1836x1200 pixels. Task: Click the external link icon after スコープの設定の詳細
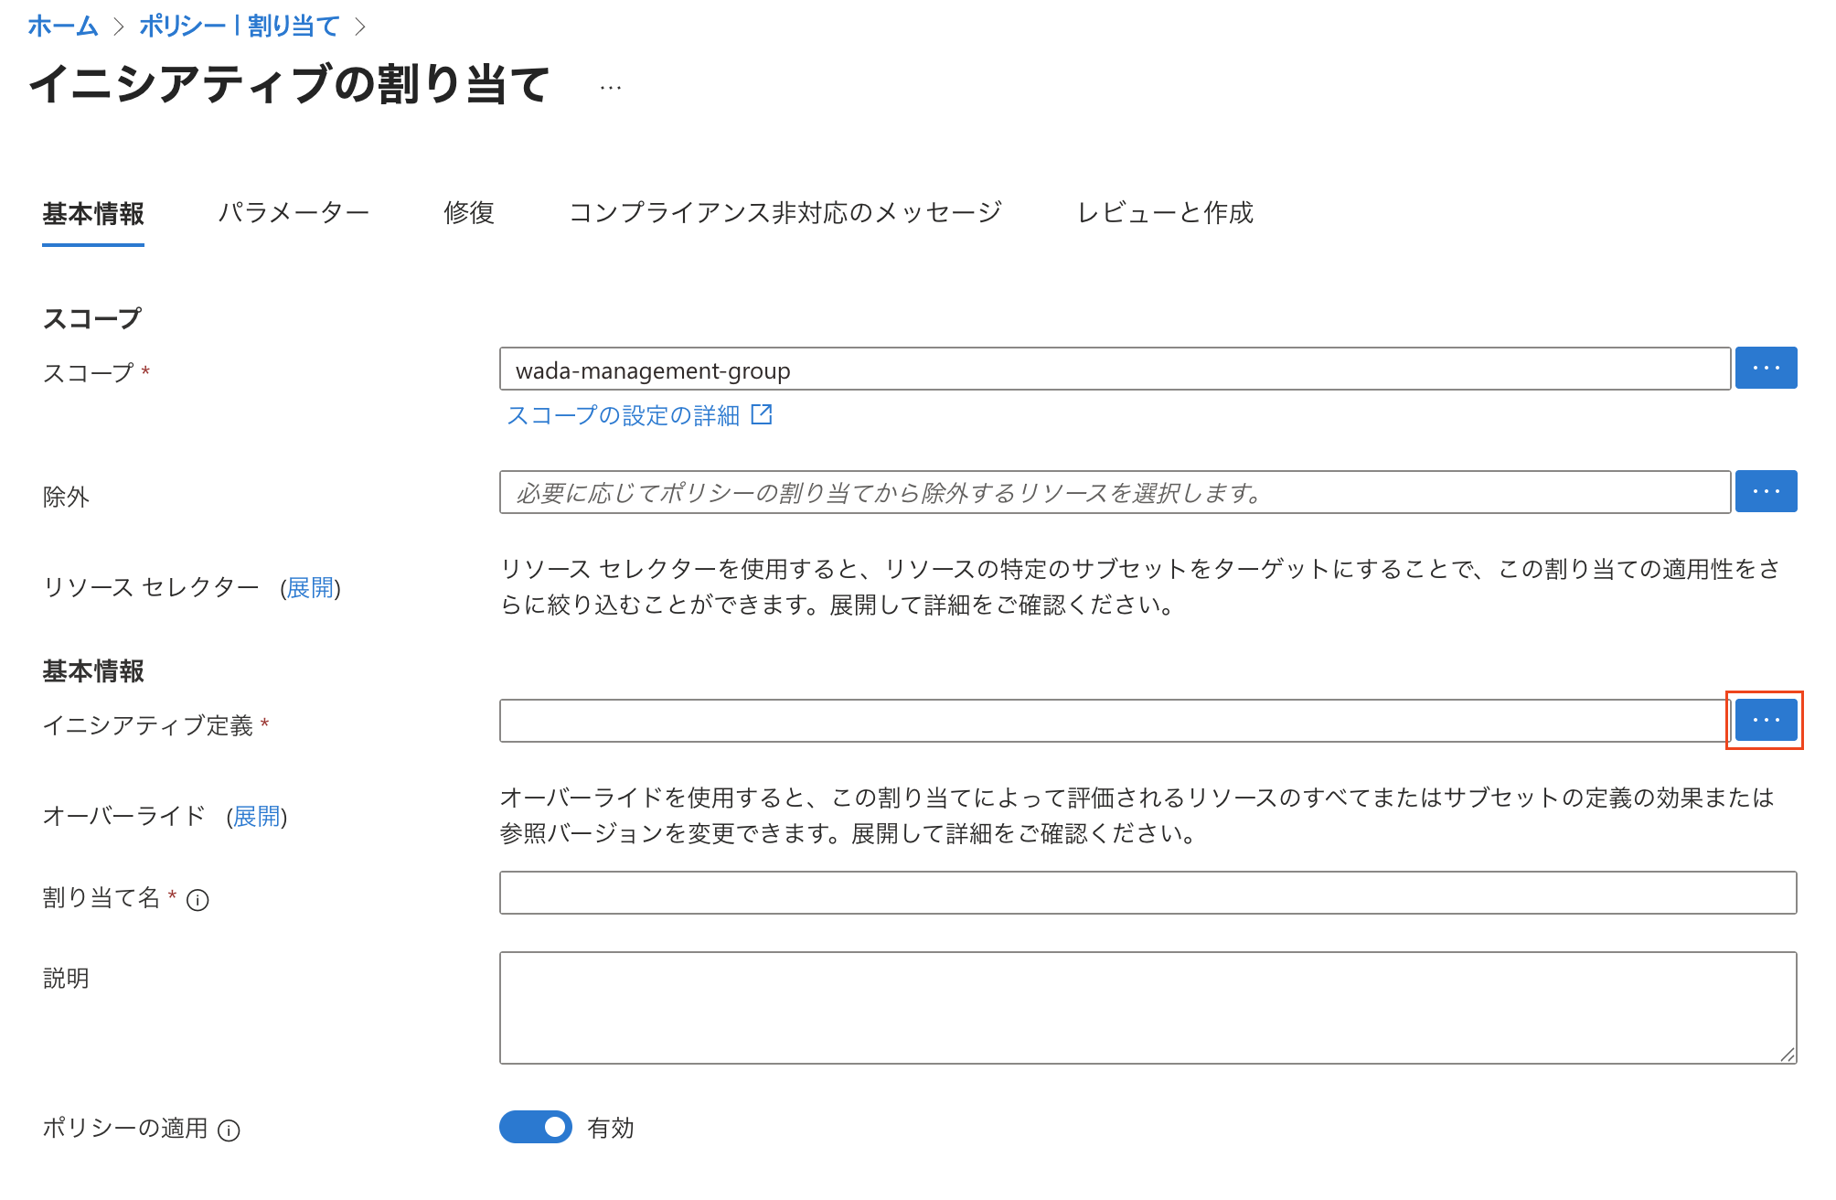(762, 414)
